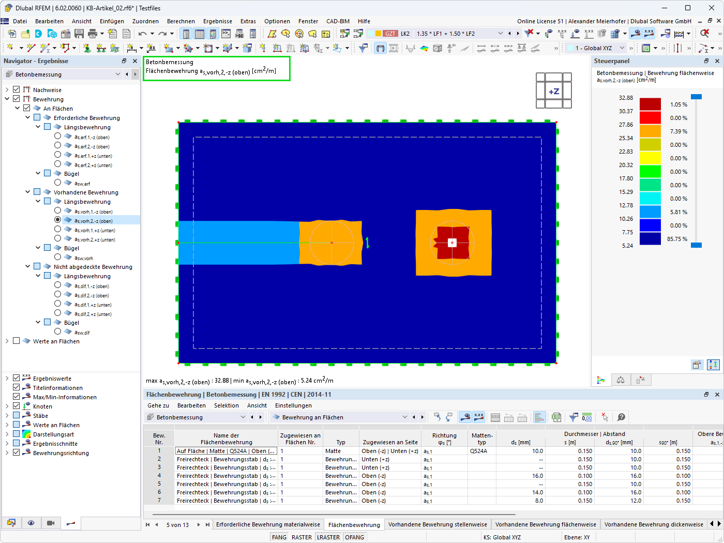
Task: Toggle result values x.xx display in toolbar
Action: pyautogui.click(x=649, y=34)
